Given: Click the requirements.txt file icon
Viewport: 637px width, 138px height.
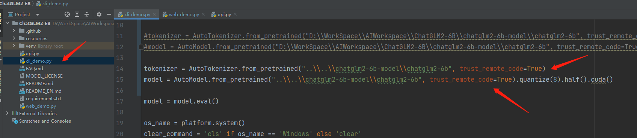Looking at the screenshot, I should tap(22, 99).
